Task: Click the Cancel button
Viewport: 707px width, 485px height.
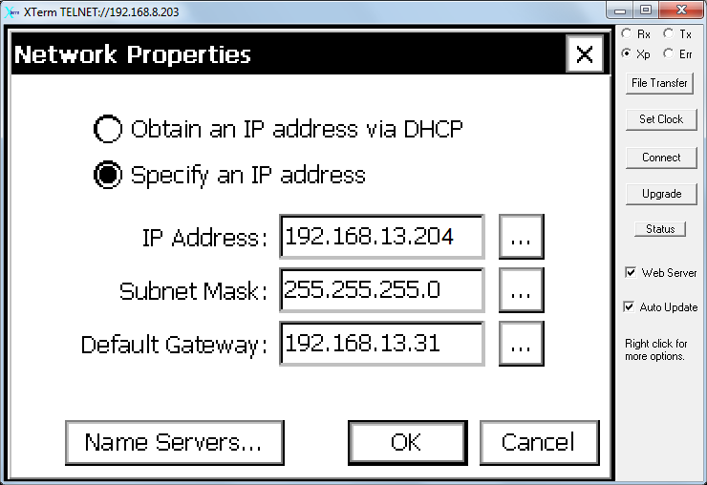Action: [539, 443]
